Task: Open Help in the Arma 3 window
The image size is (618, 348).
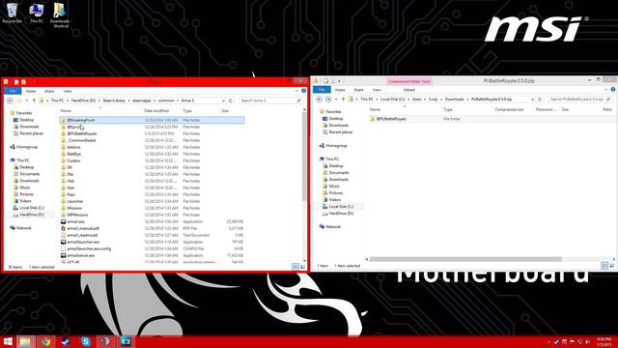Action: [x=304, y=91]
